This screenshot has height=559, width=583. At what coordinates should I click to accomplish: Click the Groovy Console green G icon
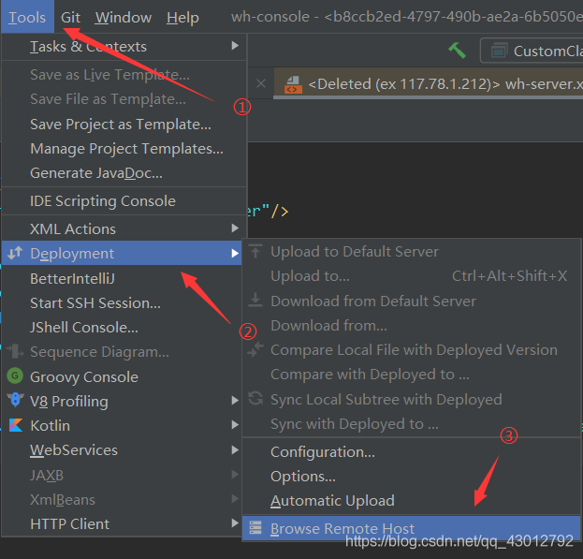(15, 376)
